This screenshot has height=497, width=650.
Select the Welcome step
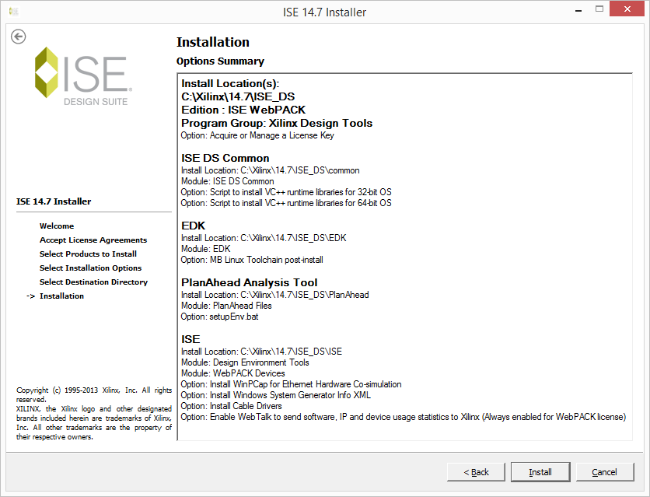(x=57, y=226)
